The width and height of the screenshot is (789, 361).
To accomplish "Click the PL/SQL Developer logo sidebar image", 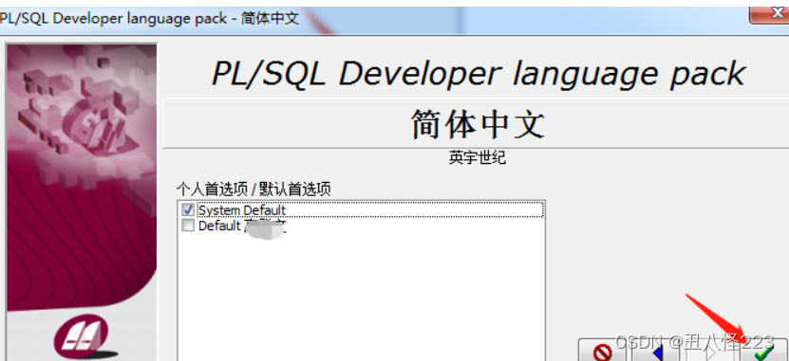I will pyautogui.click(x=82, y=177).
